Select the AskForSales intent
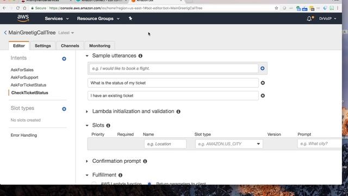This screenshot has height=196, width=348. [22, 70]
